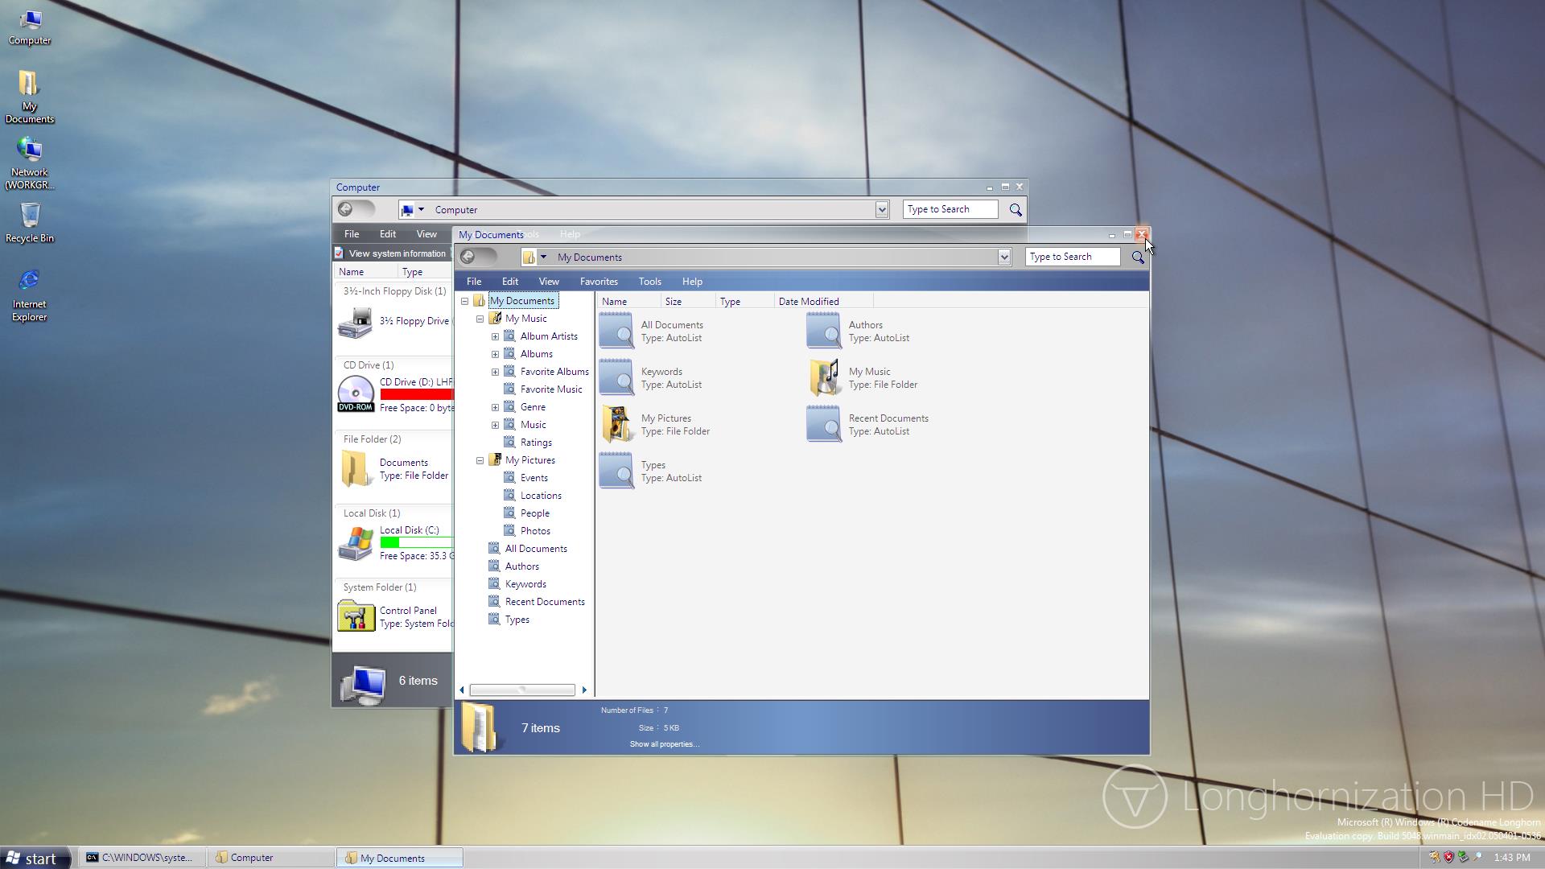The width and height of the screenshot is (1545, 869).
Task: Expand the Album Artists tree node
Action: (x=496, y=336)
